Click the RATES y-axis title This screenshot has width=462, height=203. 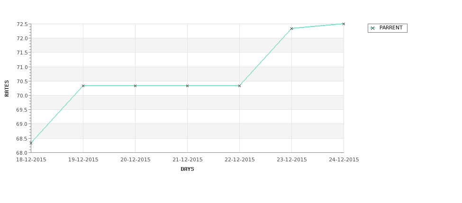(7, 88)
